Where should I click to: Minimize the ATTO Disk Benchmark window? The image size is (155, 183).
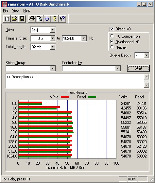pyautogui.click(x=139, y=4)
